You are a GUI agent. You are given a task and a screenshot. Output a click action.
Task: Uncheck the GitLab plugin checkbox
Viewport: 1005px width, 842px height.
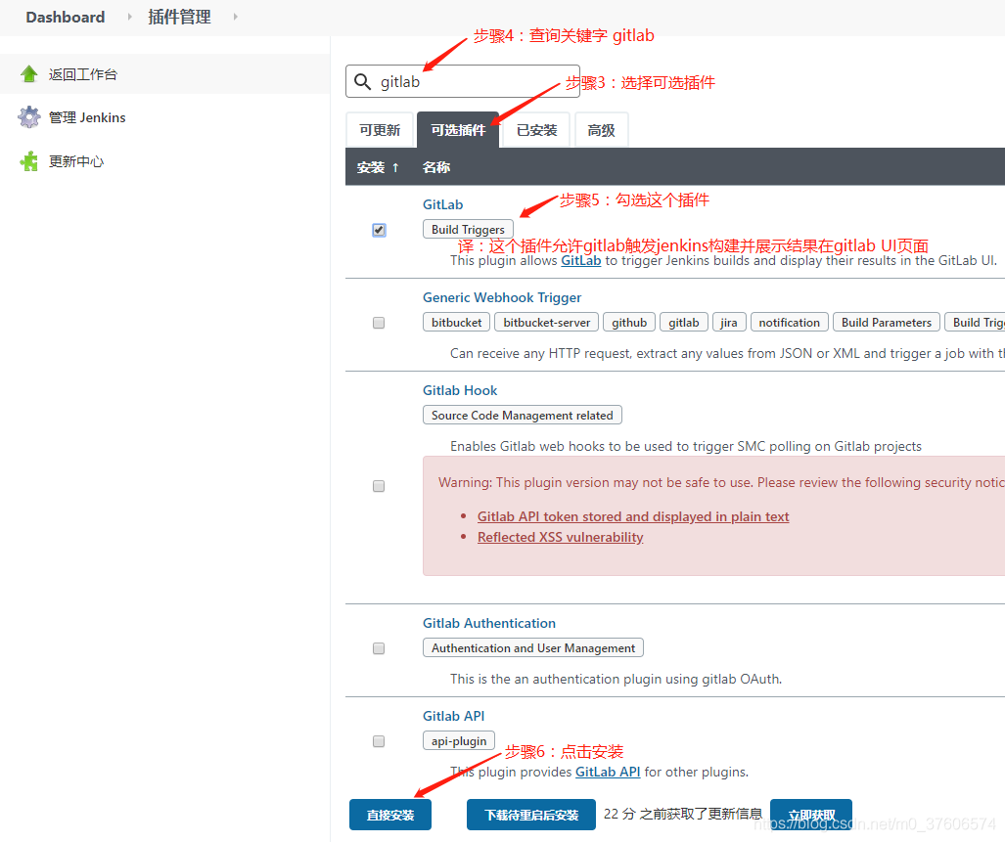(379, 230)
